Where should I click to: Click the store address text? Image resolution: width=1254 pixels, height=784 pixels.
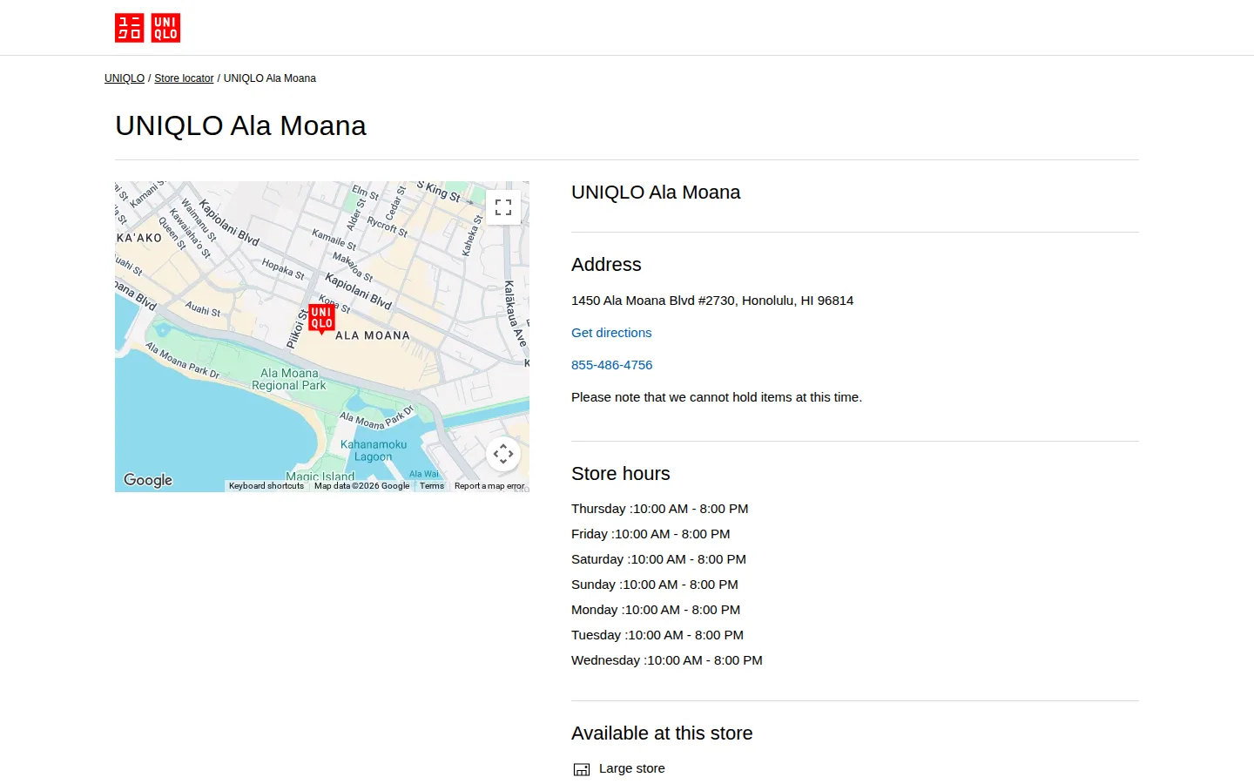pyautogui.click(x=712, y=301)
